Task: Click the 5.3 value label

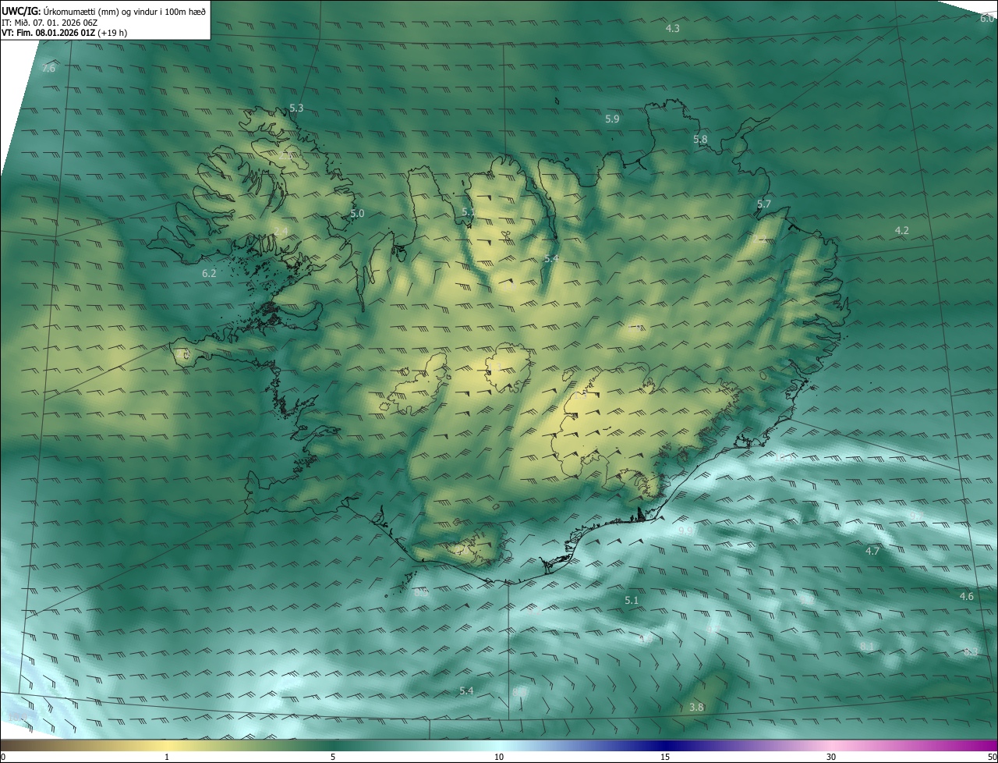Action: (x=296, y=108)
